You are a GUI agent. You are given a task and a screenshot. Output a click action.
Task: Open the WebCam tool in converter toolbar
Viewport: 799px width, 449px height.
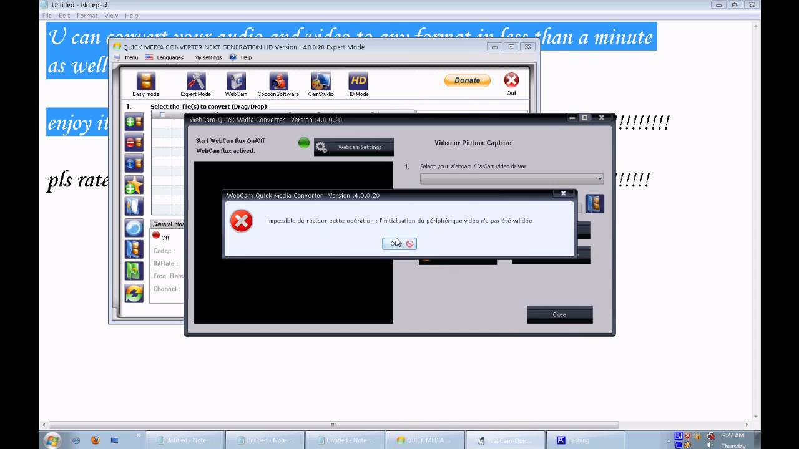(236, 81)
